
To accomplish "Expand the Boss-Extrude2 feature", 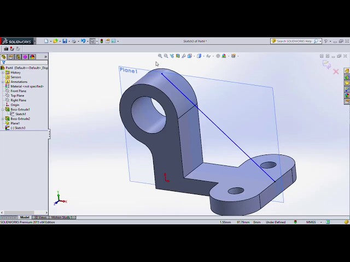I will click(3, 119).
